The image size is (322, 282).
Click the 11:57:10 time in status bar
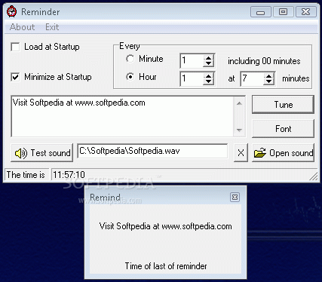coord(69,175)
